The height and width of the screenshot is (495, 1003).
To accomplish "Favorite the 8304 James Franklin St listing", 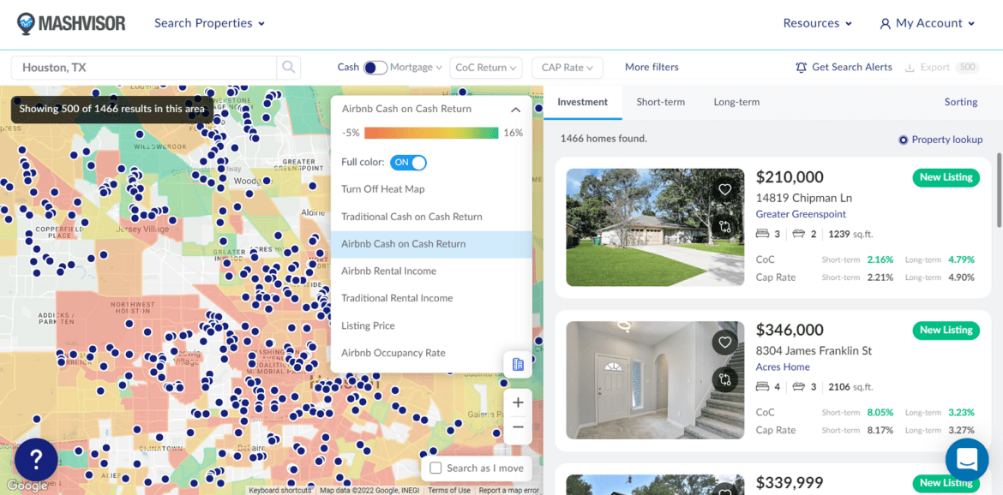I will click(x=725, y=343).
